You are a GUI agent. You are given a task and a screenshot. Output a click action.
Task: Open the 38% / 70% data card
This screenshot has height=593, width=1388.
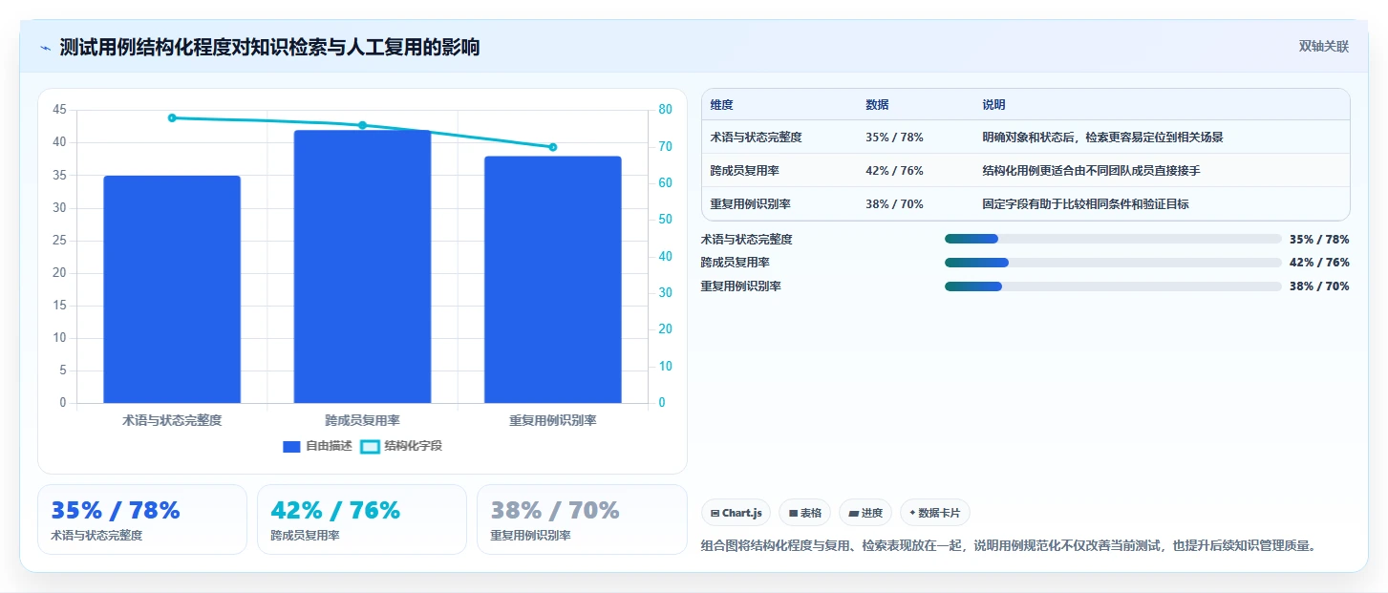582,519
